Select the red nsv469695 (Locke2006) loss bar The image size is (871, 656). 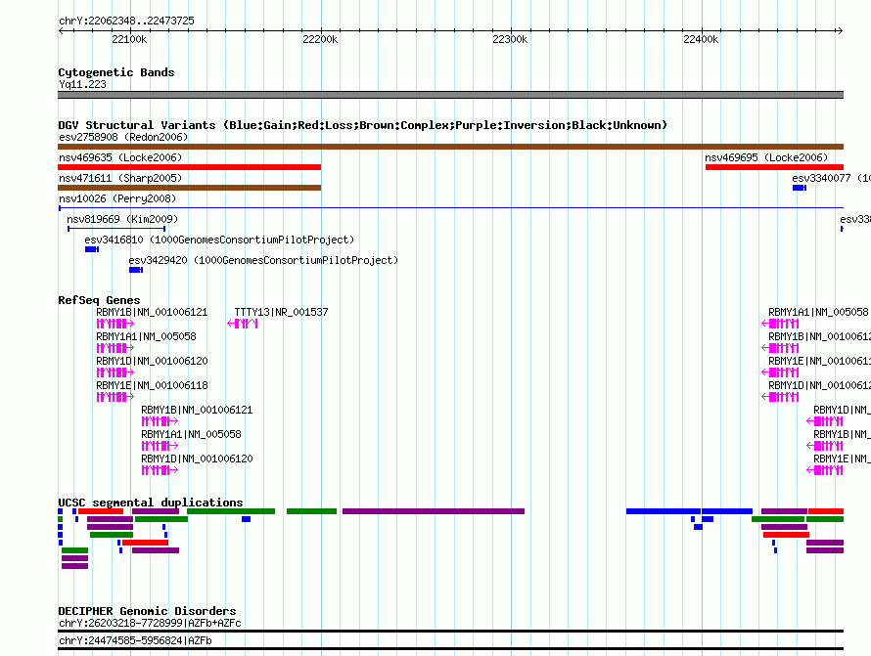[774, 167]
